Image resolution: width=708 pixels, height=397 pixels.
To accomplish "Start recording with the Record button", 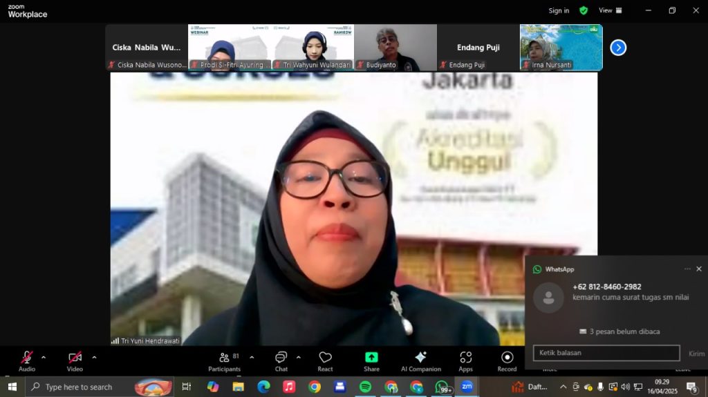I will [507, 361].
